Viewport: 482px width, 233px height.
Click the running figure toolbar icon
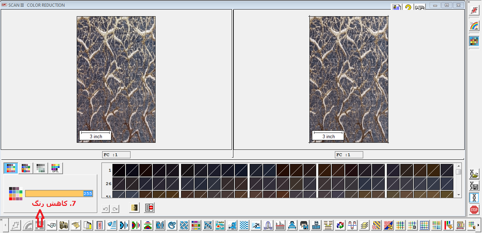click(256, 225)
